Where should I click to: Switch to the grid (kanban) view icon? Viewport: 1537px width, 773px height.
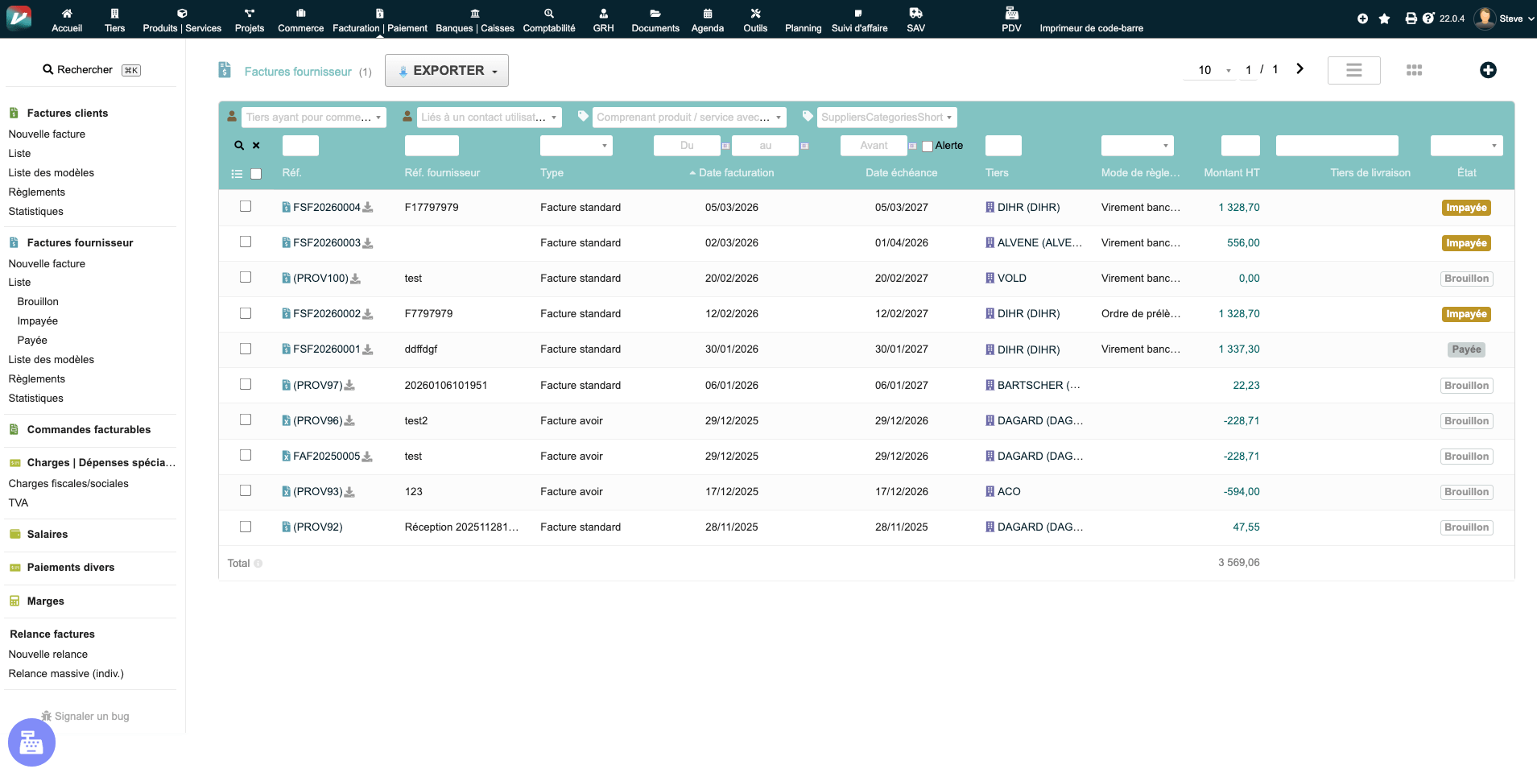pyautogui.click(x=1414, y=70)
